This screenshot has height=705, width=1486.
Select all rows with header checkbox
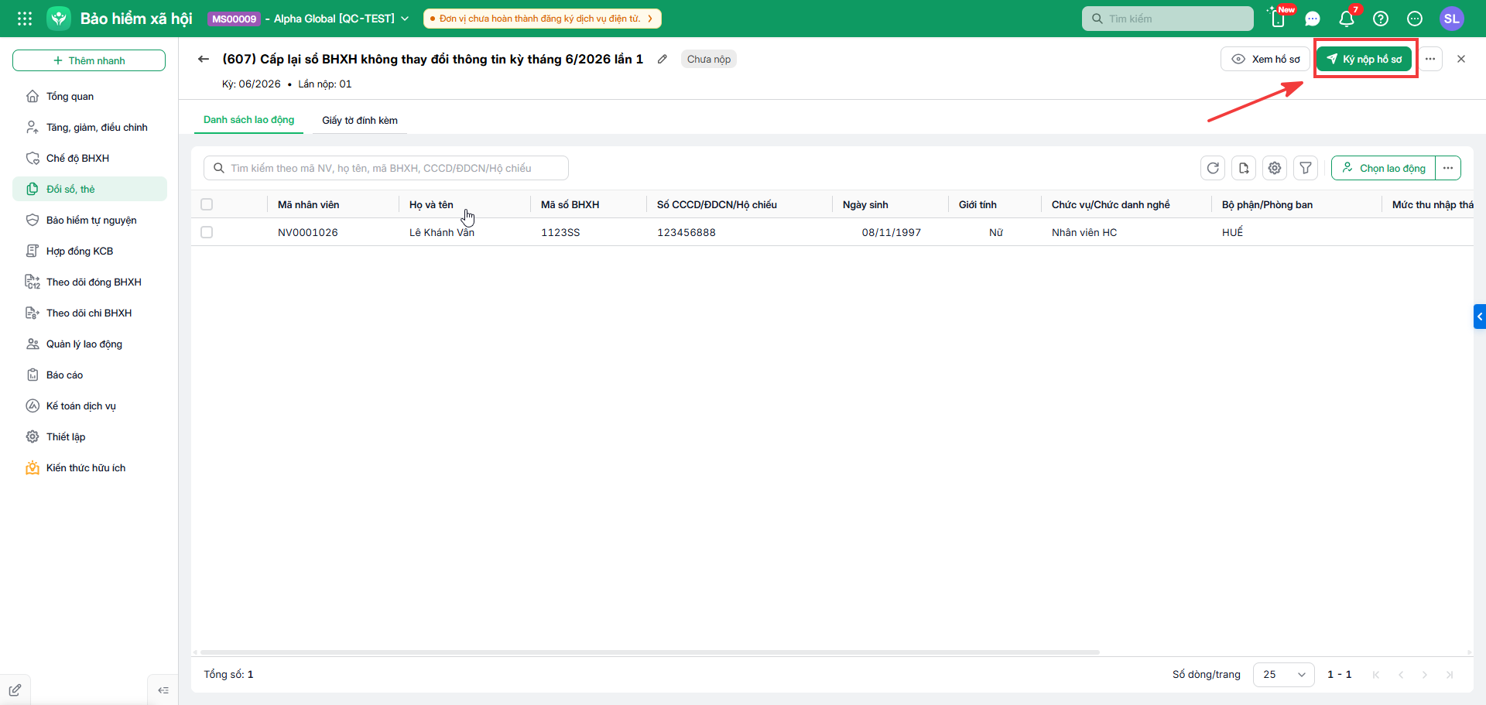[207, 204]
